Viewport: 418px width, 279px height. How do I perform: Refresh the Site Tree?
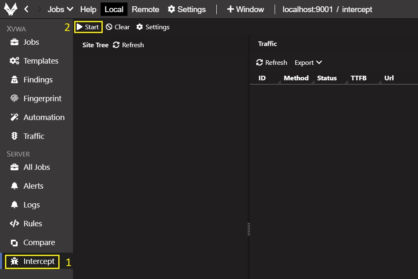(128, 45)
